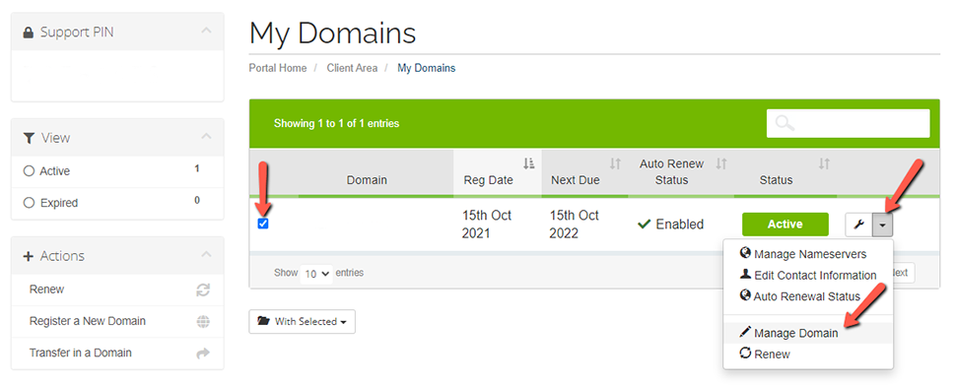Click the lock icon next to Support PIN
The height and width of the screenshot is (386, 956).
point(28,32)
